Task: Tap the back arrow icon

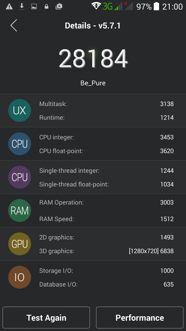Action: pyautogui.click(x=14, y=26)
